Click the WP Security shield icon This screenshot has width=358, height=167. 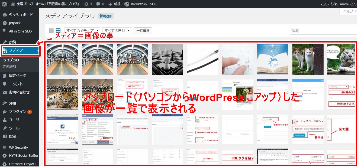tap(4, 148)
